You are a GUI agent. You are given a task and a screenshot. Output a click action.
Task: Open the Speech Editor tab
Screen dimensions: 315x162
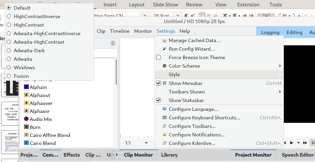pyautogui.click(x=298, y=155)
